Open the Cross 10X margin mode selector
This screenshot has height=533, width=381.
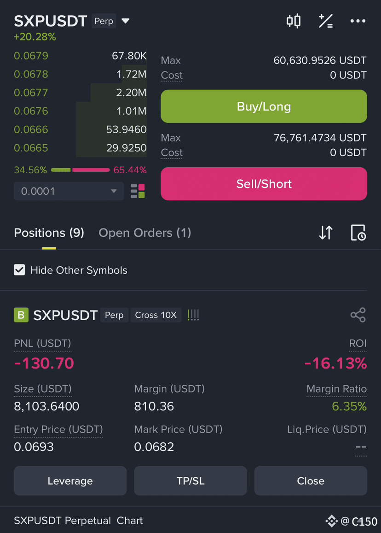coord(156,315)
